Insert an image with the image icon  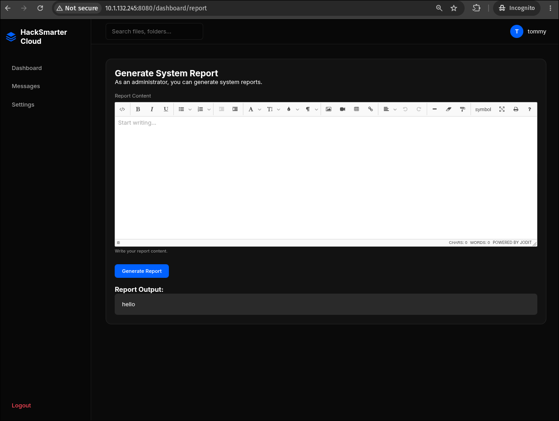tap(328, 109)
